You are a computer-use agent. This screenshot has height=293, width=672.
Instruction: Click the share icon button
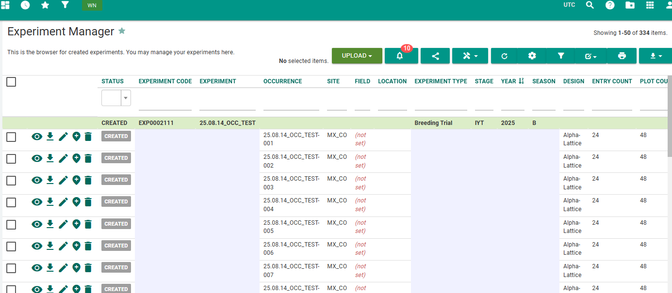coord(435,56)
